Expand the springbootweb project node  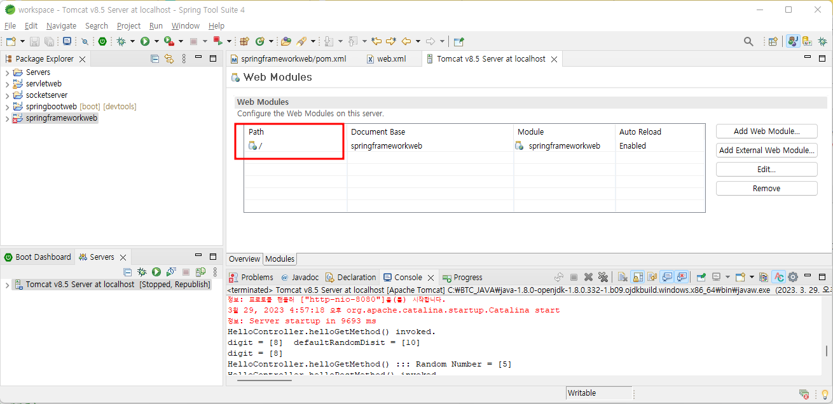(7, 107)
